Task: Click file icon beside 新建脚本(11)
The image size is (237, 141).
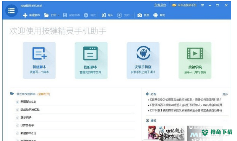Action: (x=17, y=133)
